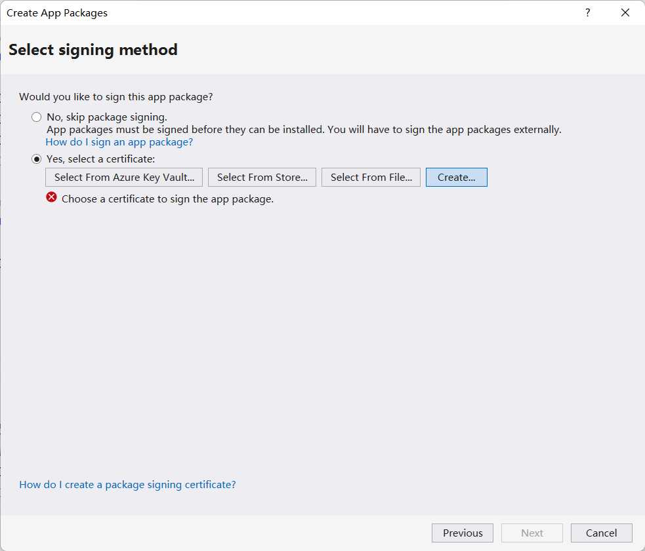Cancel the app package wizard
The image size is (645, 551).
tap(602, 533)
